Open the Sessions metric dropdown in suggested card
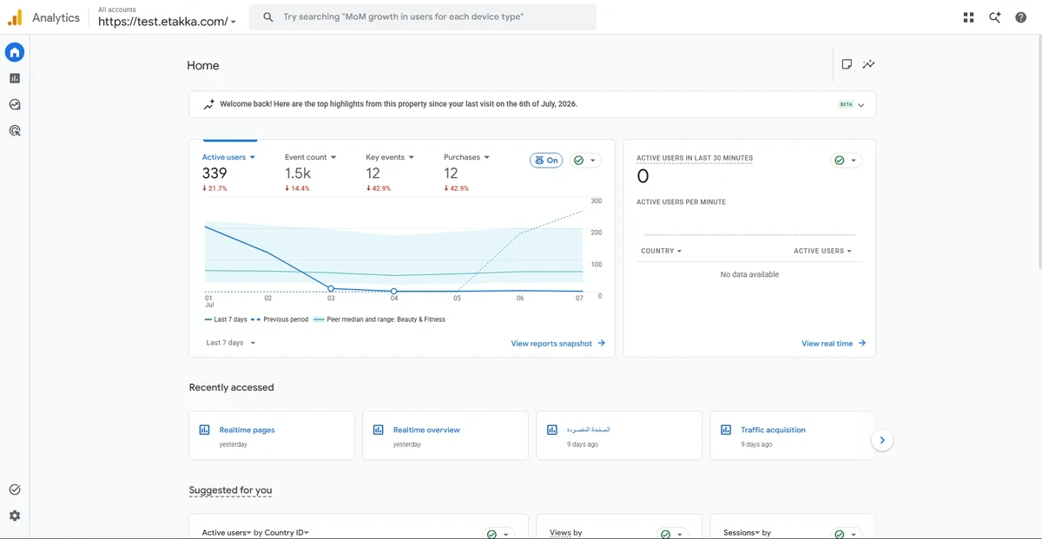1042x539 pixels. pos(742,533)
